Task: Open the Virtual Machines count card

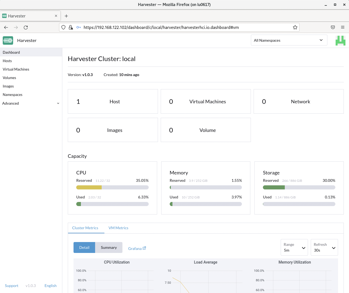Action: (x=206, y=101)
